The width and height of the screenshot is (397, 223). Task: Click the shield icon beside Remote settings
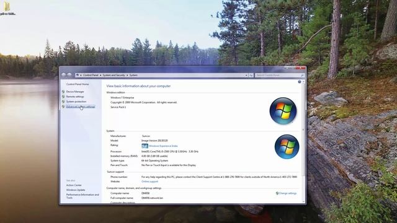tap(63, 97)
